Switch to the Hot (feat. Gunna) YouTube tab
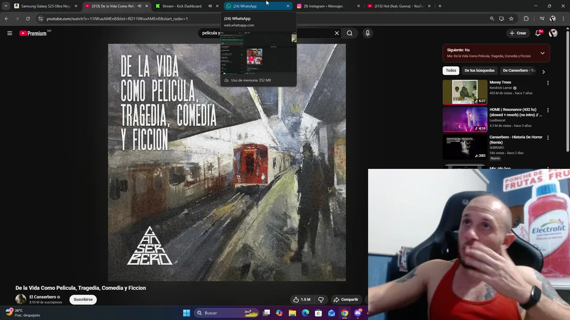The image size is (570, 320). pos(399,6)
